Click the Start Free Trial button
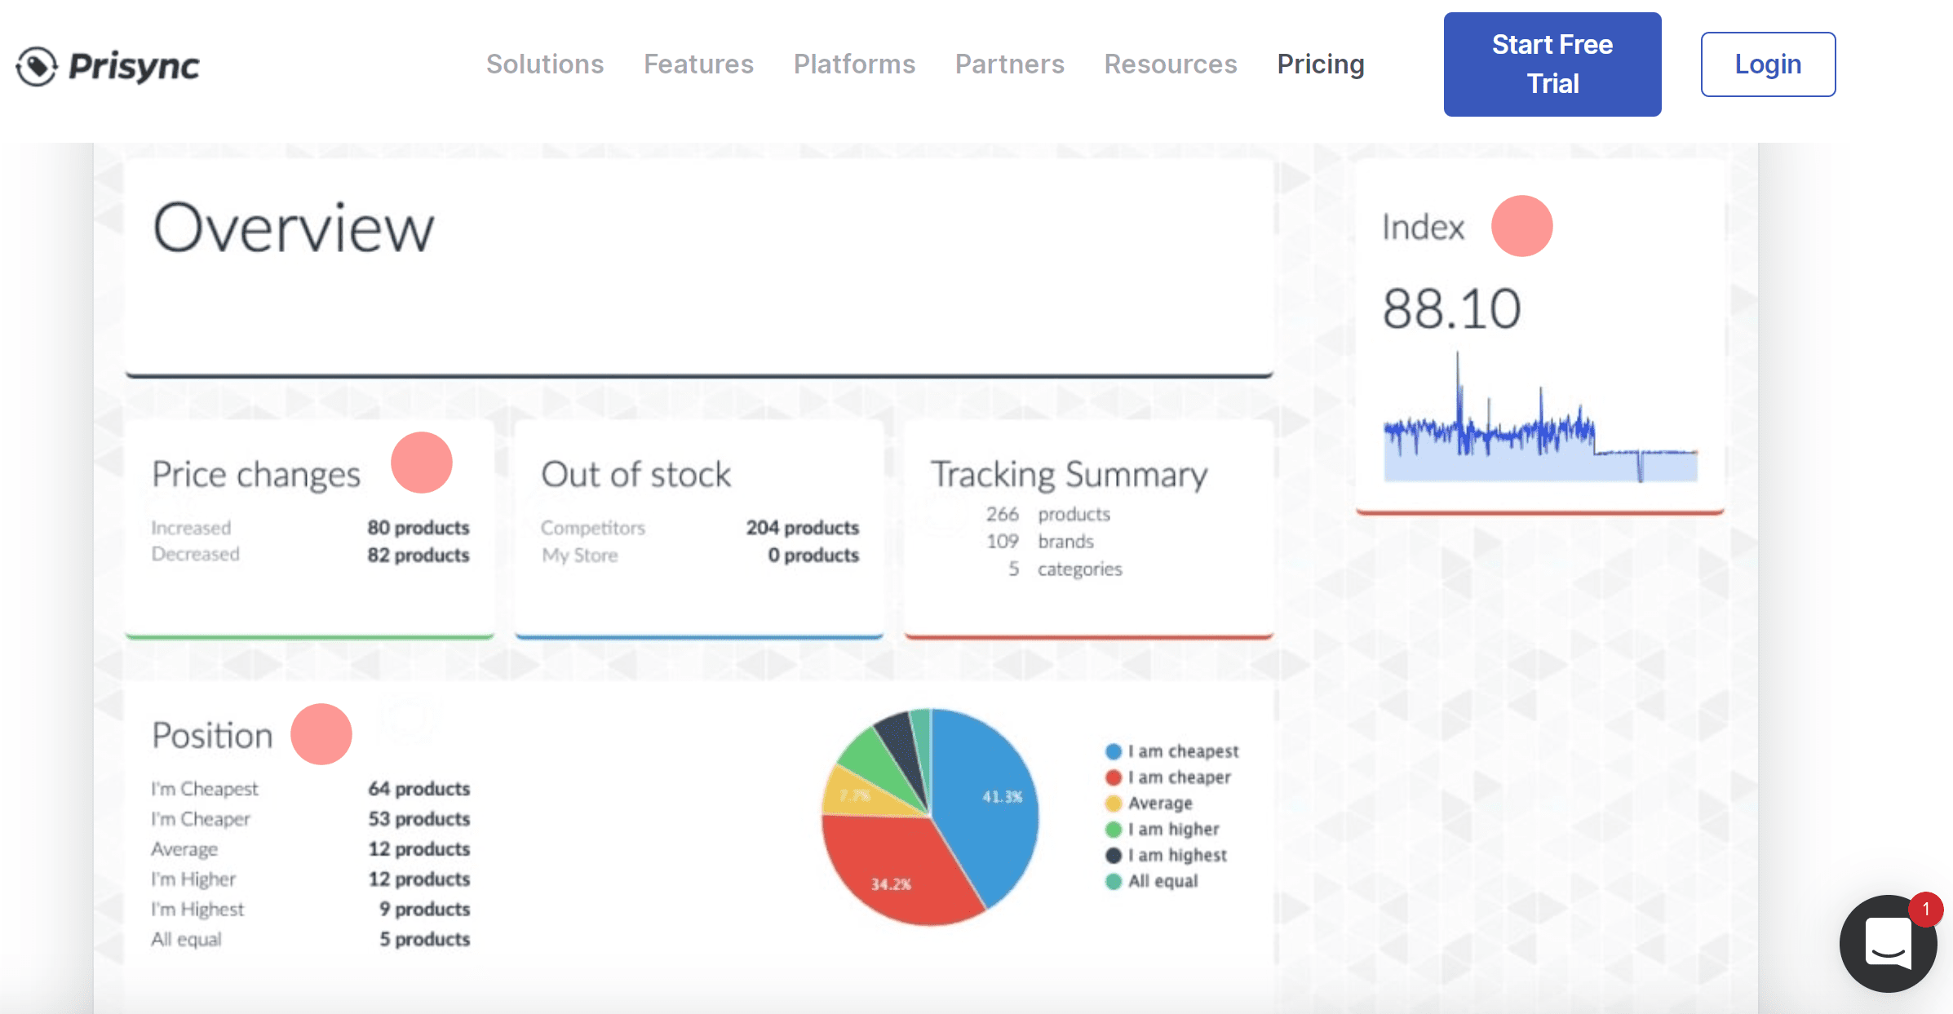 pos(1552,64)
